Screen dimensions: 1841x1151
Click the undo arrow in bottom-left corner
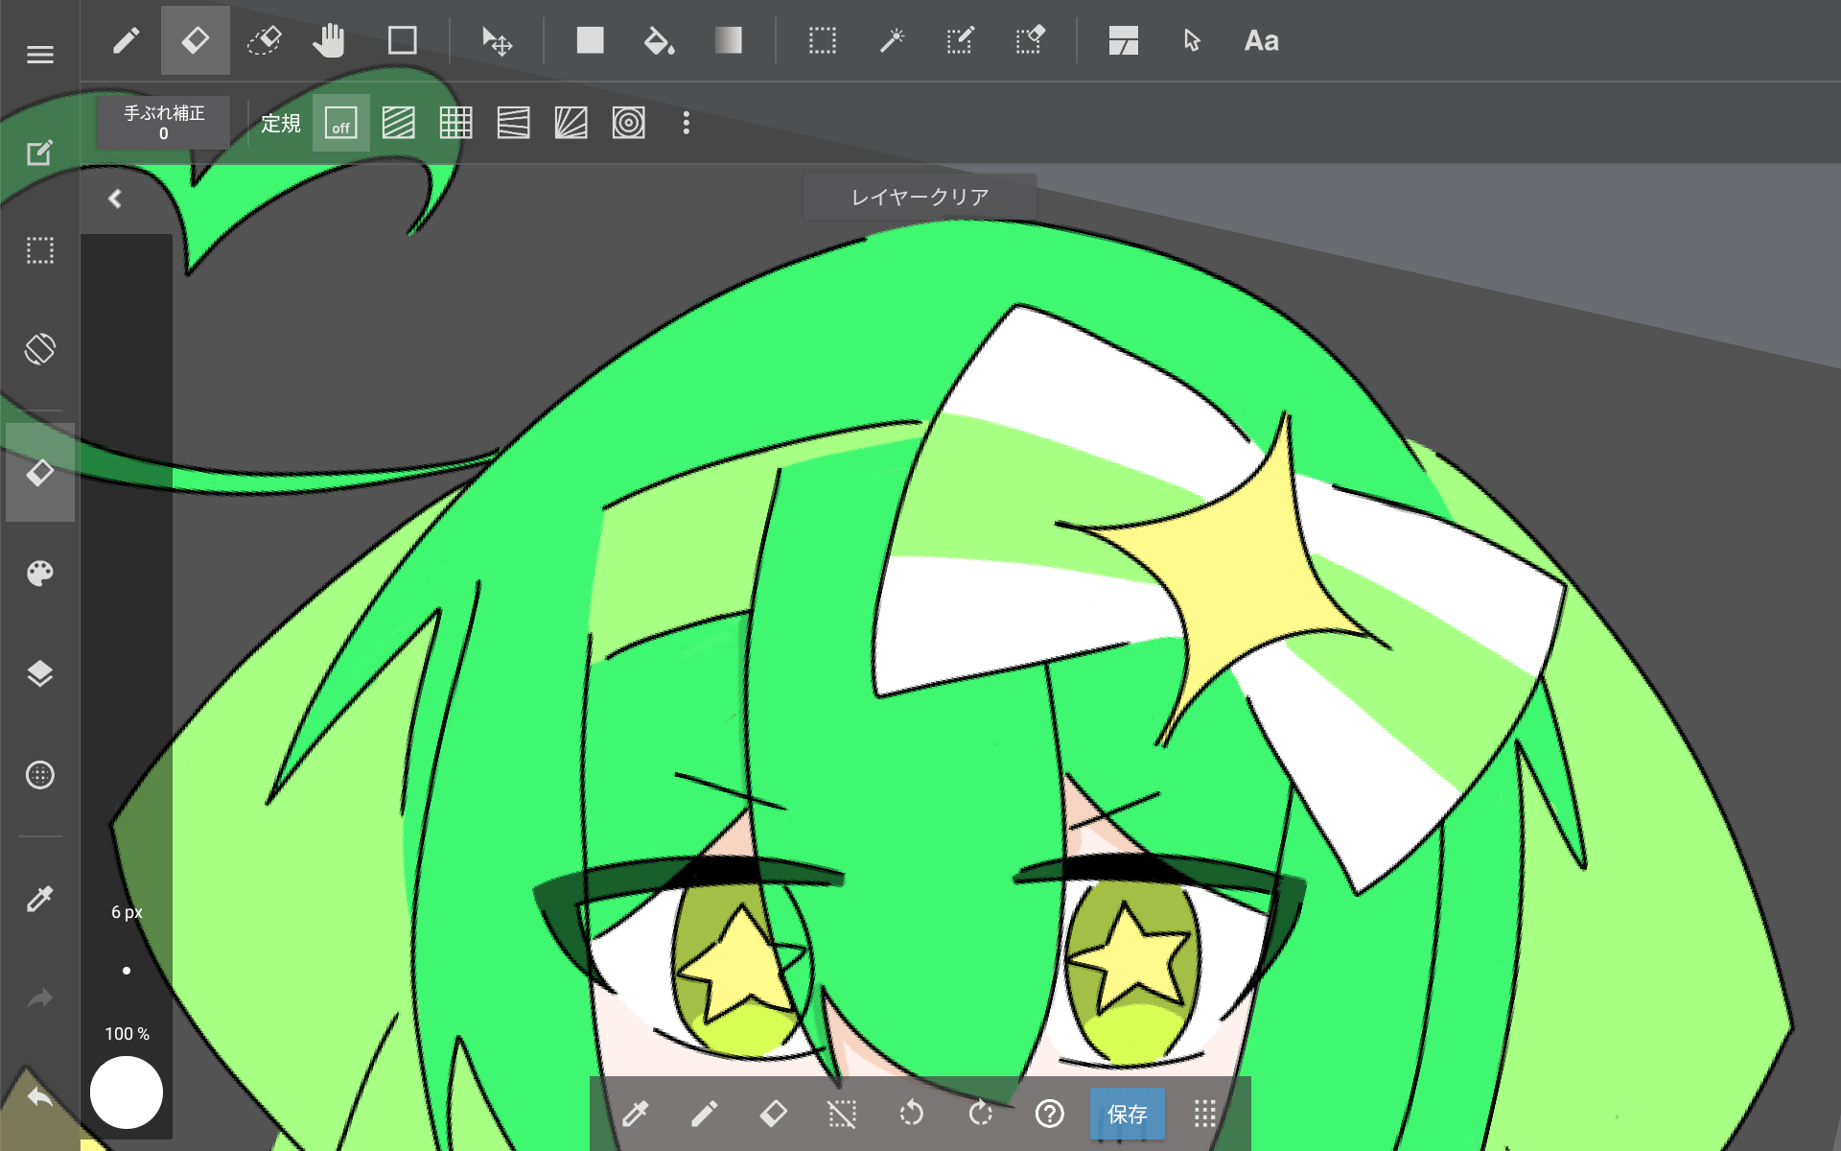pos(40,1097)
